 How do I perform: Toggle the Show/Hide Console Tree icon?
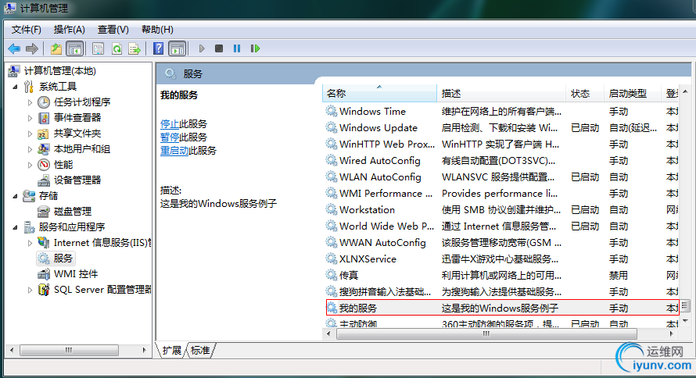click(74, 48)
